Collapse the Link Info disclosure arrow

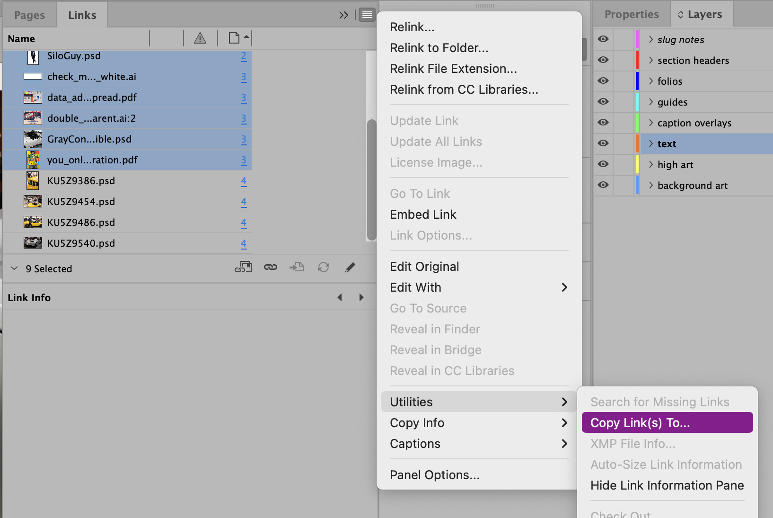14,268
